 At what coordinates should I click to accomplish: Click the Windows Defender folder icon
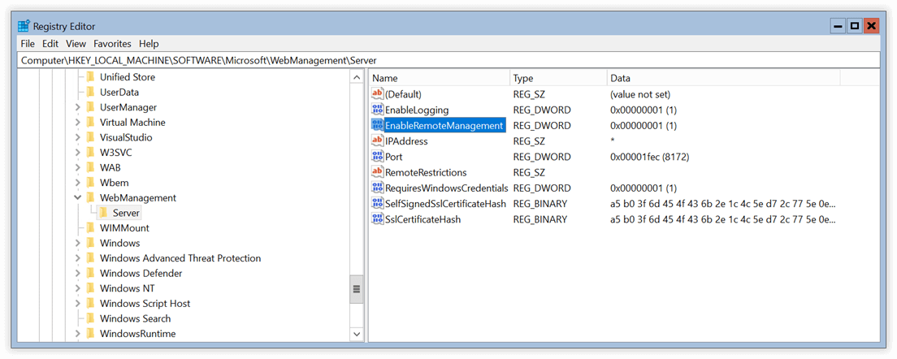(90, 273)
